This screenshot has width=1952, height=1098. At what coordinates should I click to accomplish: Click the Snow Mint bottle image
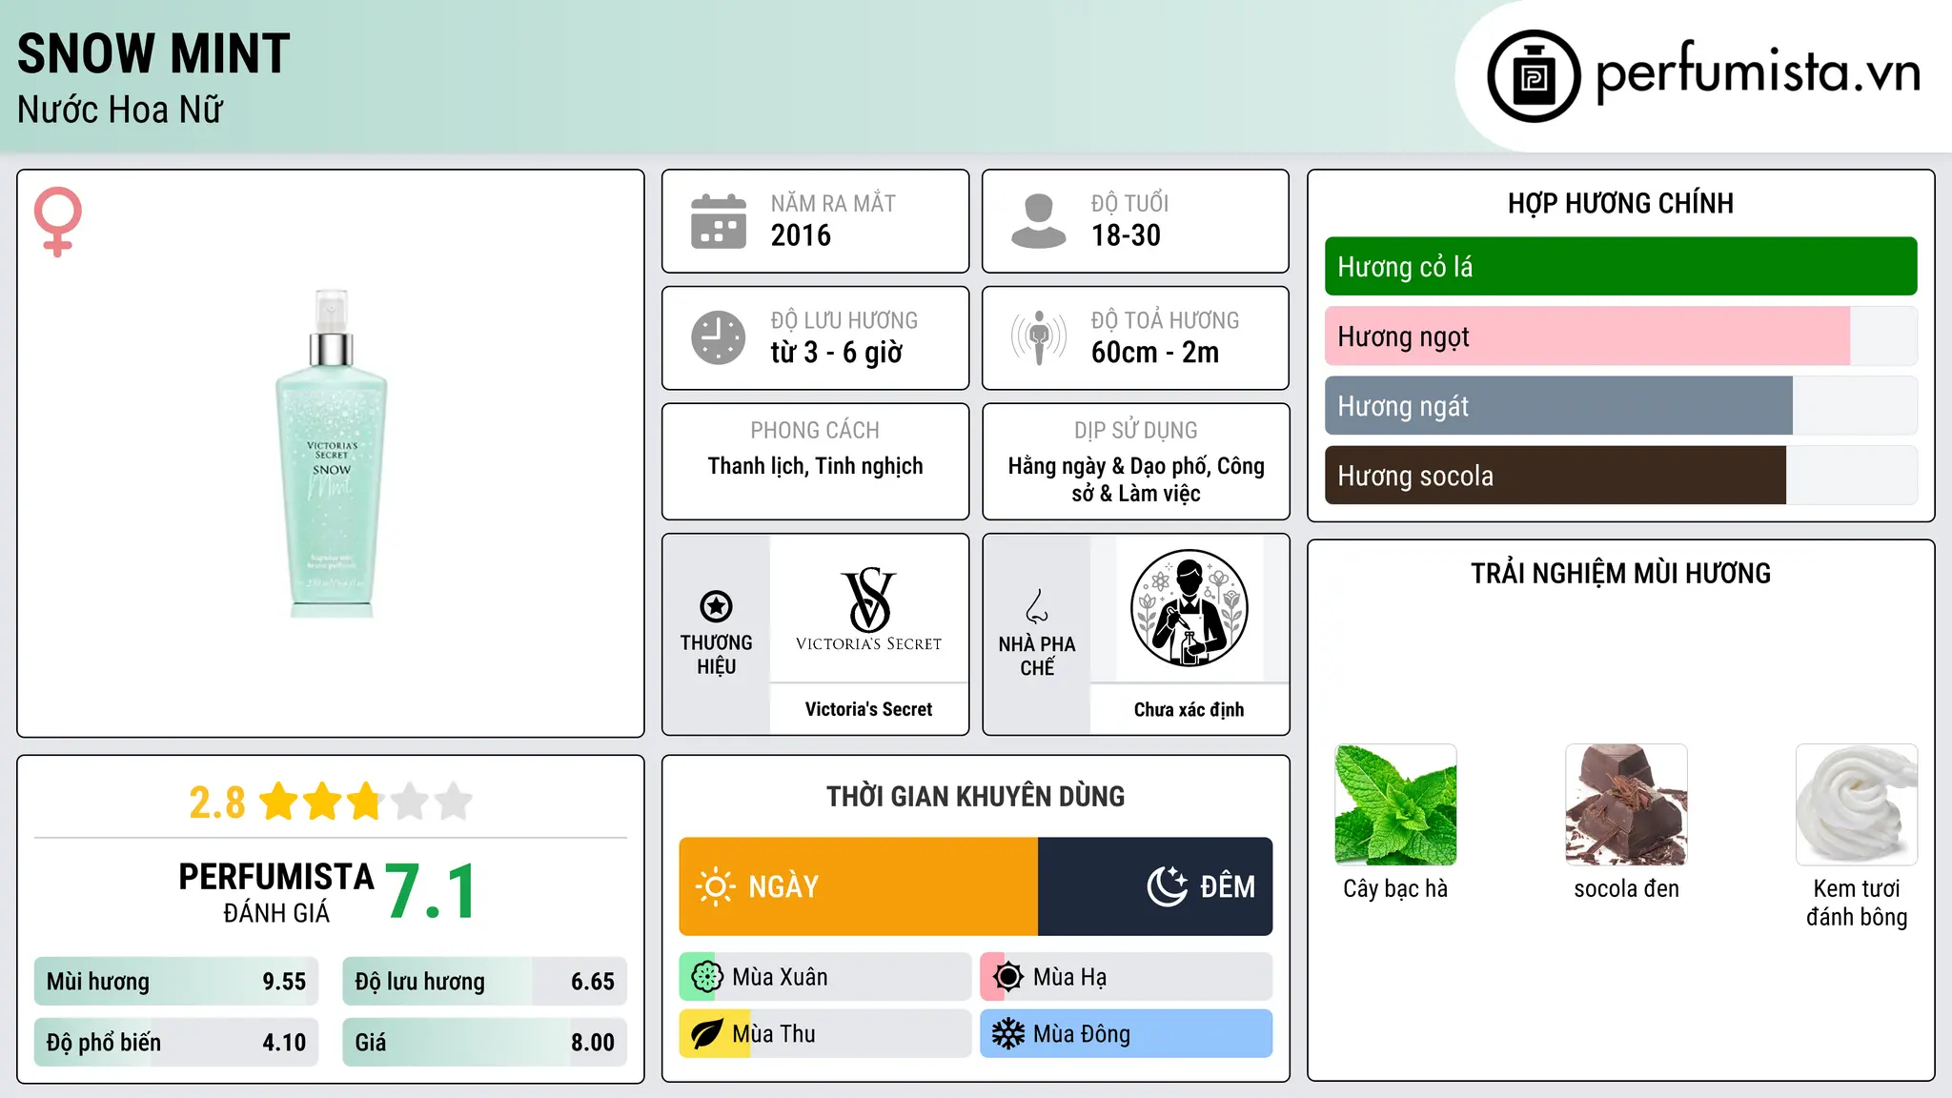[331, 454]
